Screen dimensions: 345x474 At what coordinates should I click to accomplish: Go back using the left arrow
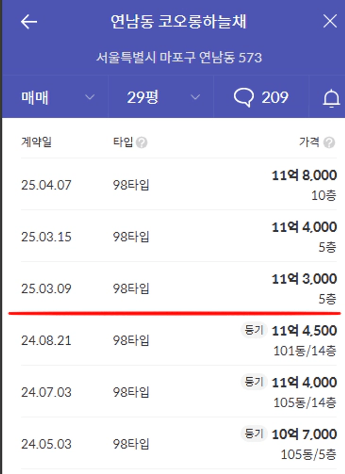pyautogui.click(x=29, y=22)
